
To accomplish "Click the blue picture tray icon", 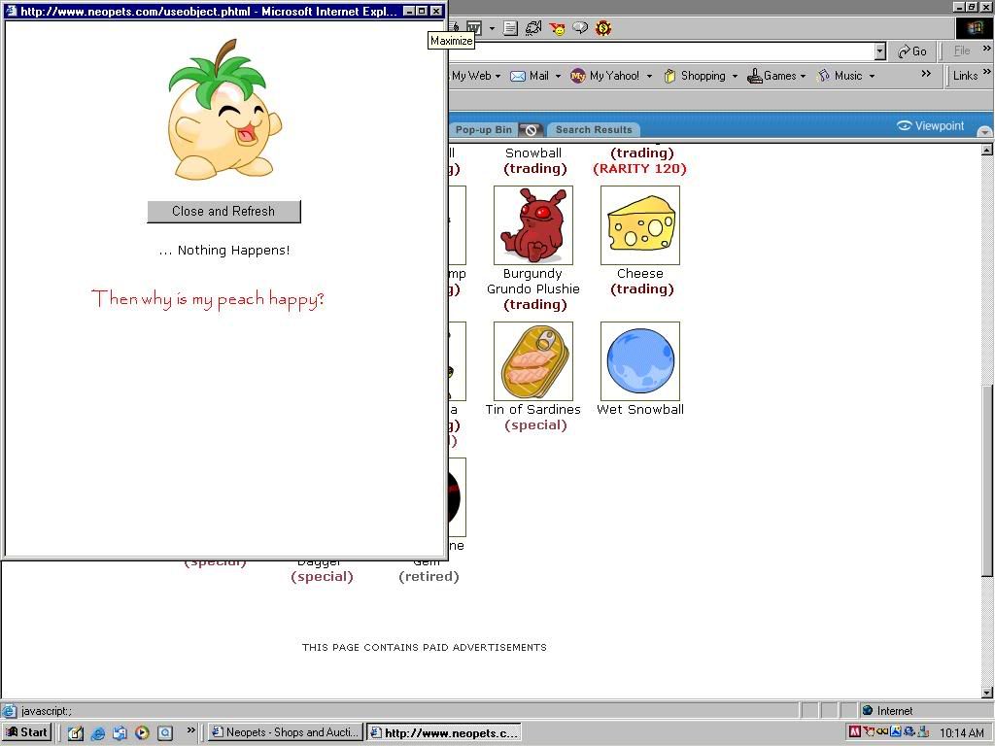I will 895,731.
